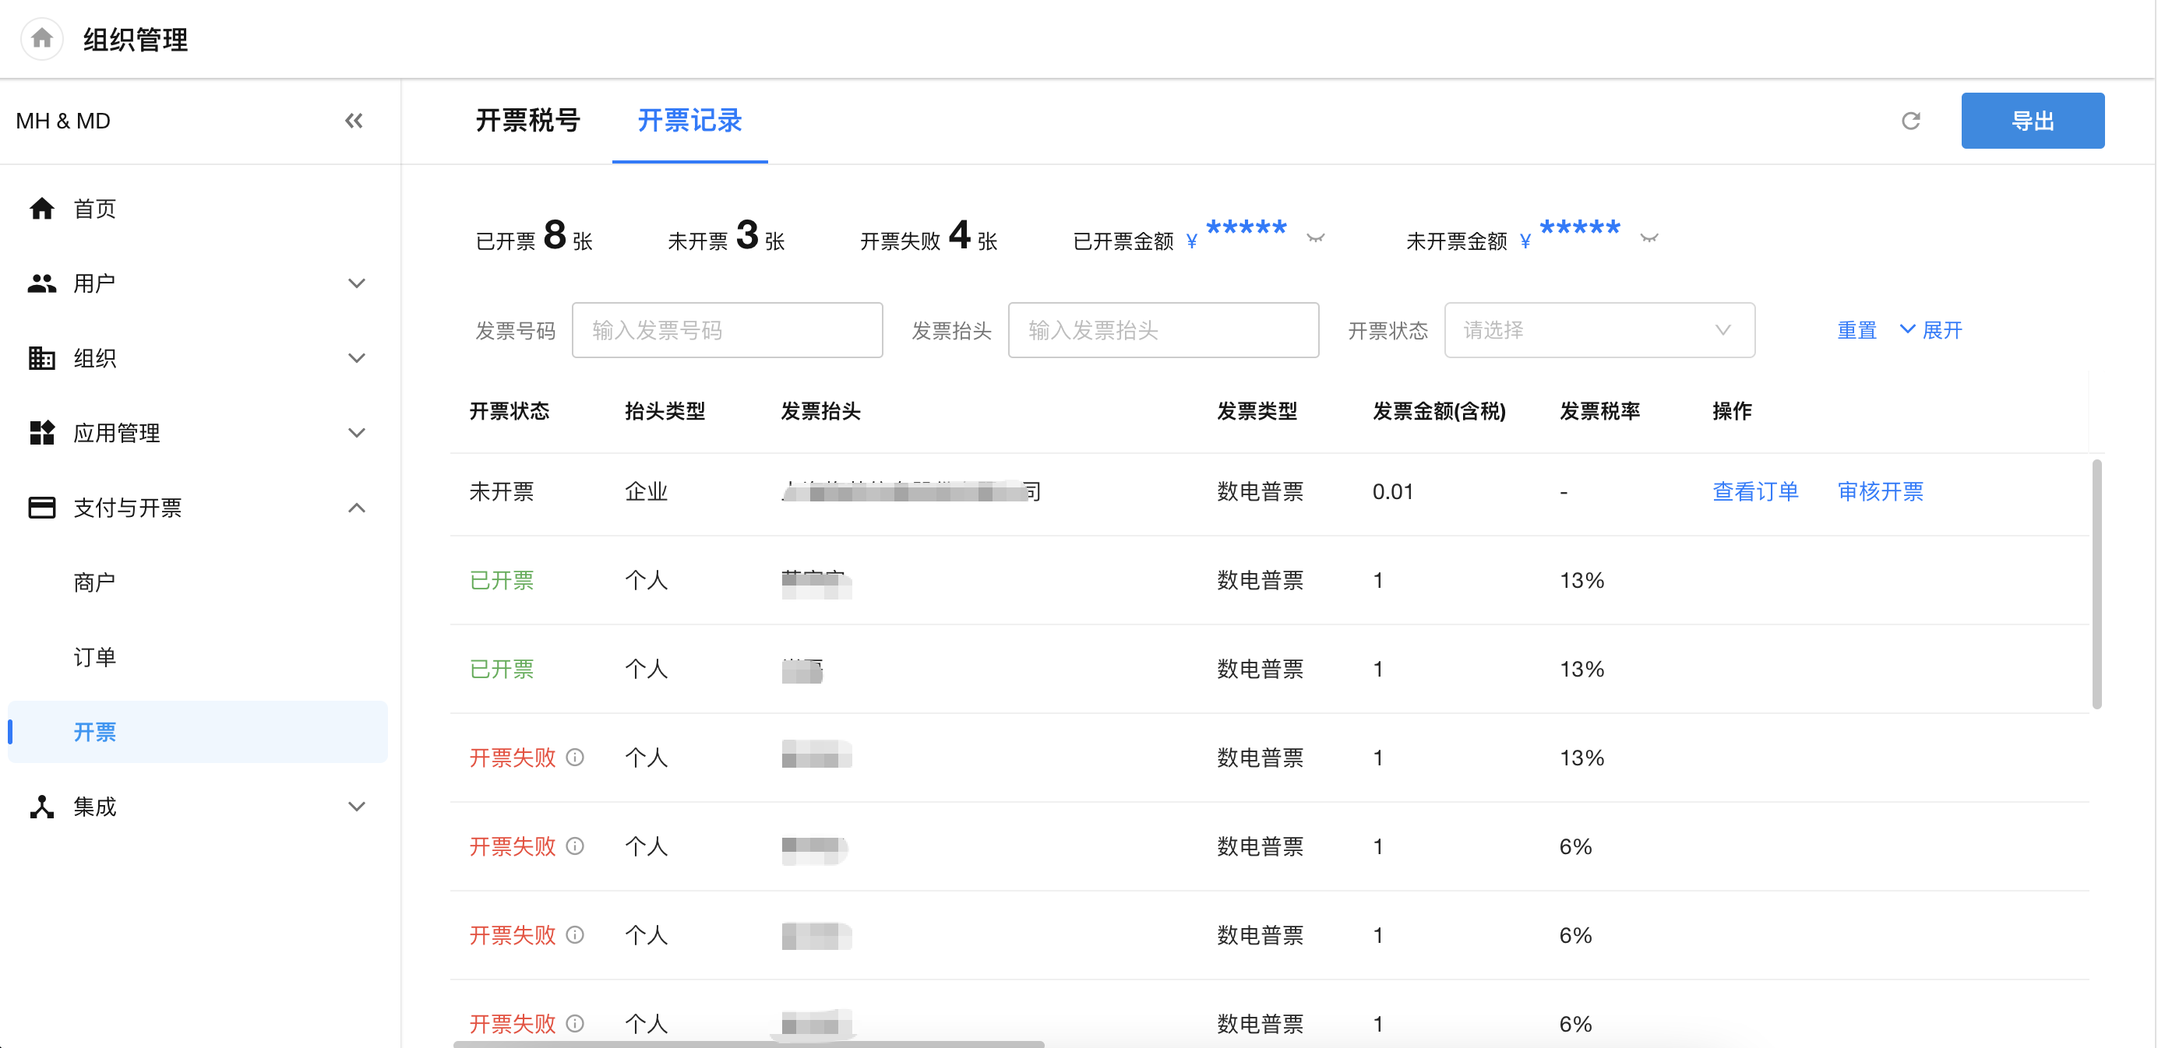Switch to the 开票税号 tab
This screenshot has height=1048, width=2158.
(527, 121)
